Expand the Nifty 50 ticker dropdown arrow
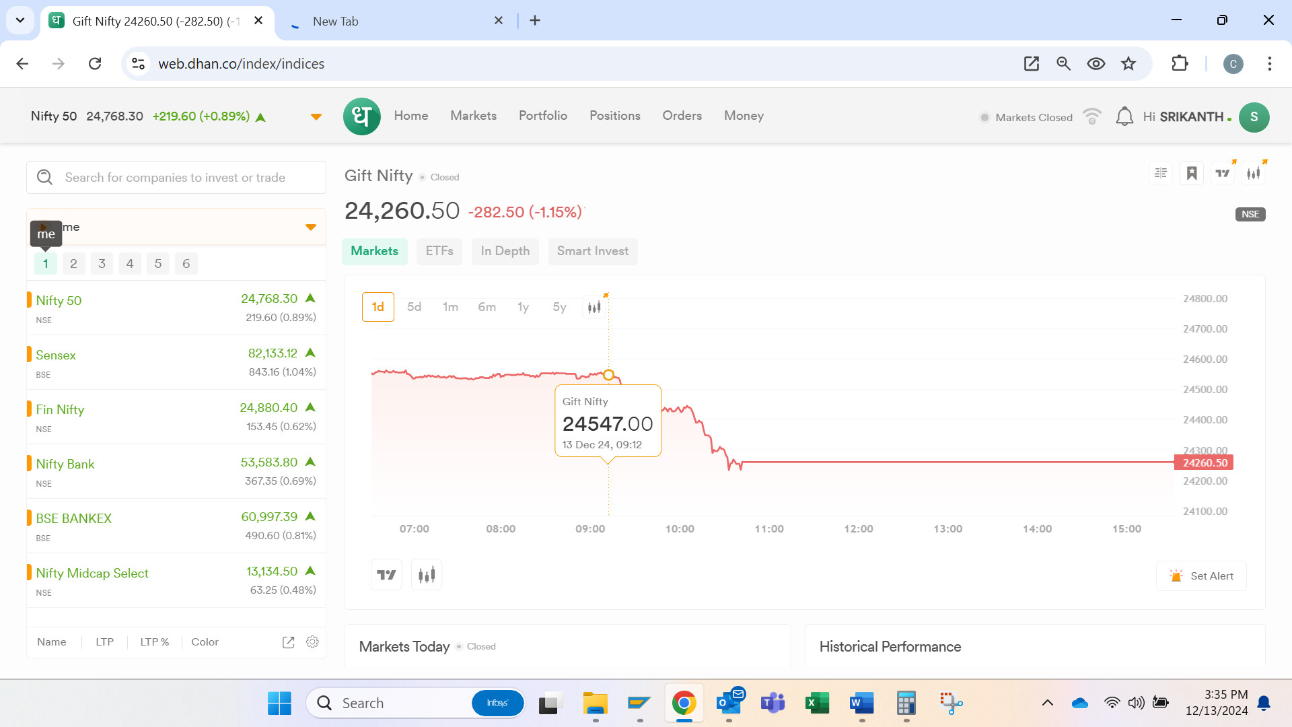 coord(316,117)
